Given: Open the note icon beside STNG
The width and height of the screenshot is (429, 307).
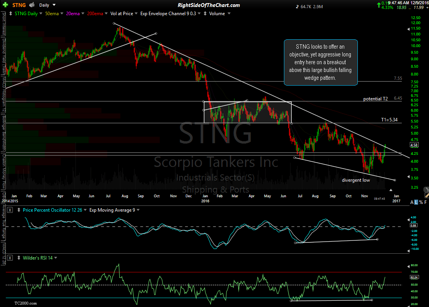Looking at the screenshot, I should tap(32, 5).
